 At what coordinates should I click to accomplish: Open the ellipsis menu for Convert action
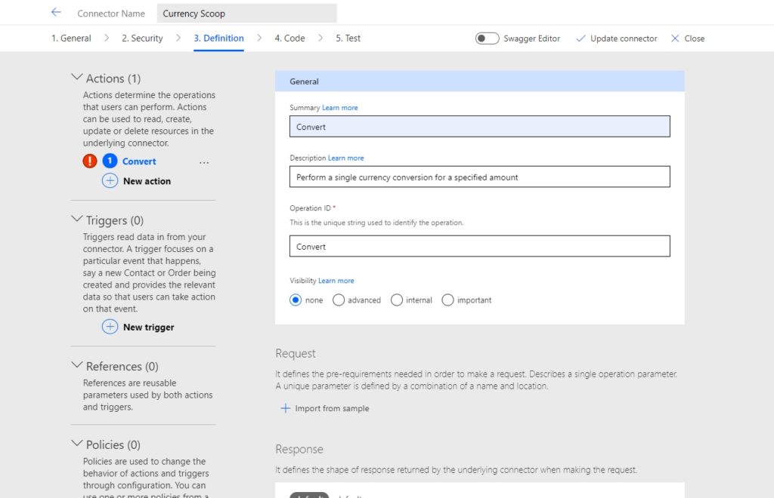pyautogui.click(x=204, y=162)
